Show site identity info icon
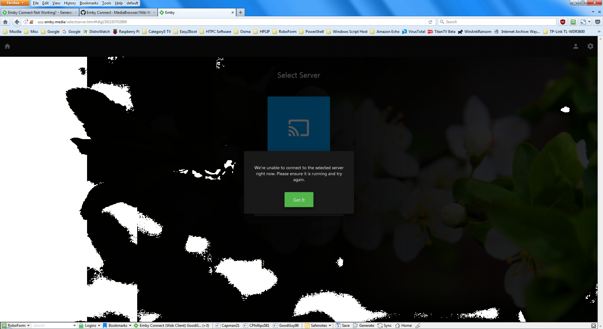The height and width of the screenshot is (329, 603). 26,22
